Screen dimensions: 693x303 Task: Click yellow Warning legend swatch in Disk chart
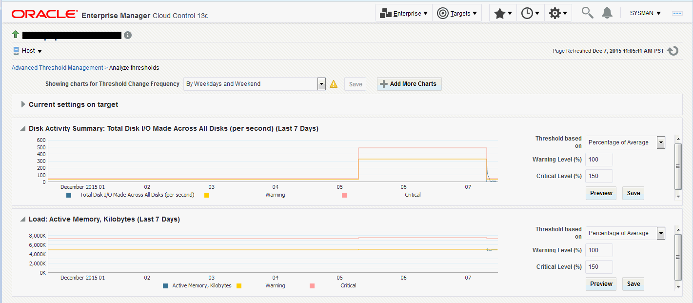(207, 195)
